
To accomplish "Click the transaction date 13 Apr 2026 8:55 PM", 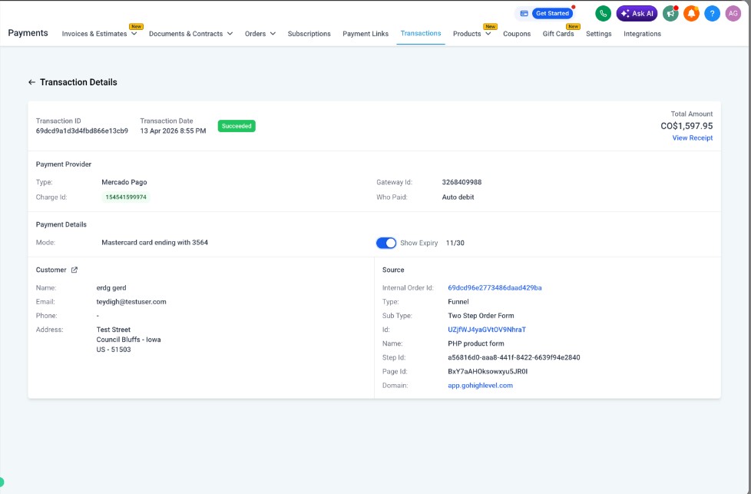I will [173, 131].
